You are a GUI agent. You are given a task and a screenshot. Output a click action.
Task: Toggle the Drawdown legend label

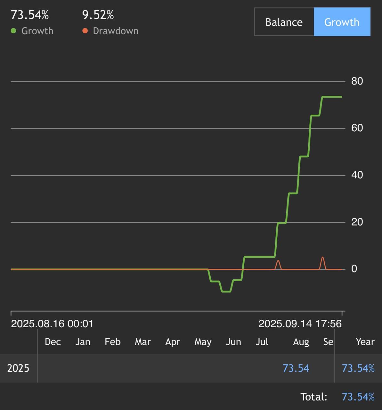click(x=116, y=31)
